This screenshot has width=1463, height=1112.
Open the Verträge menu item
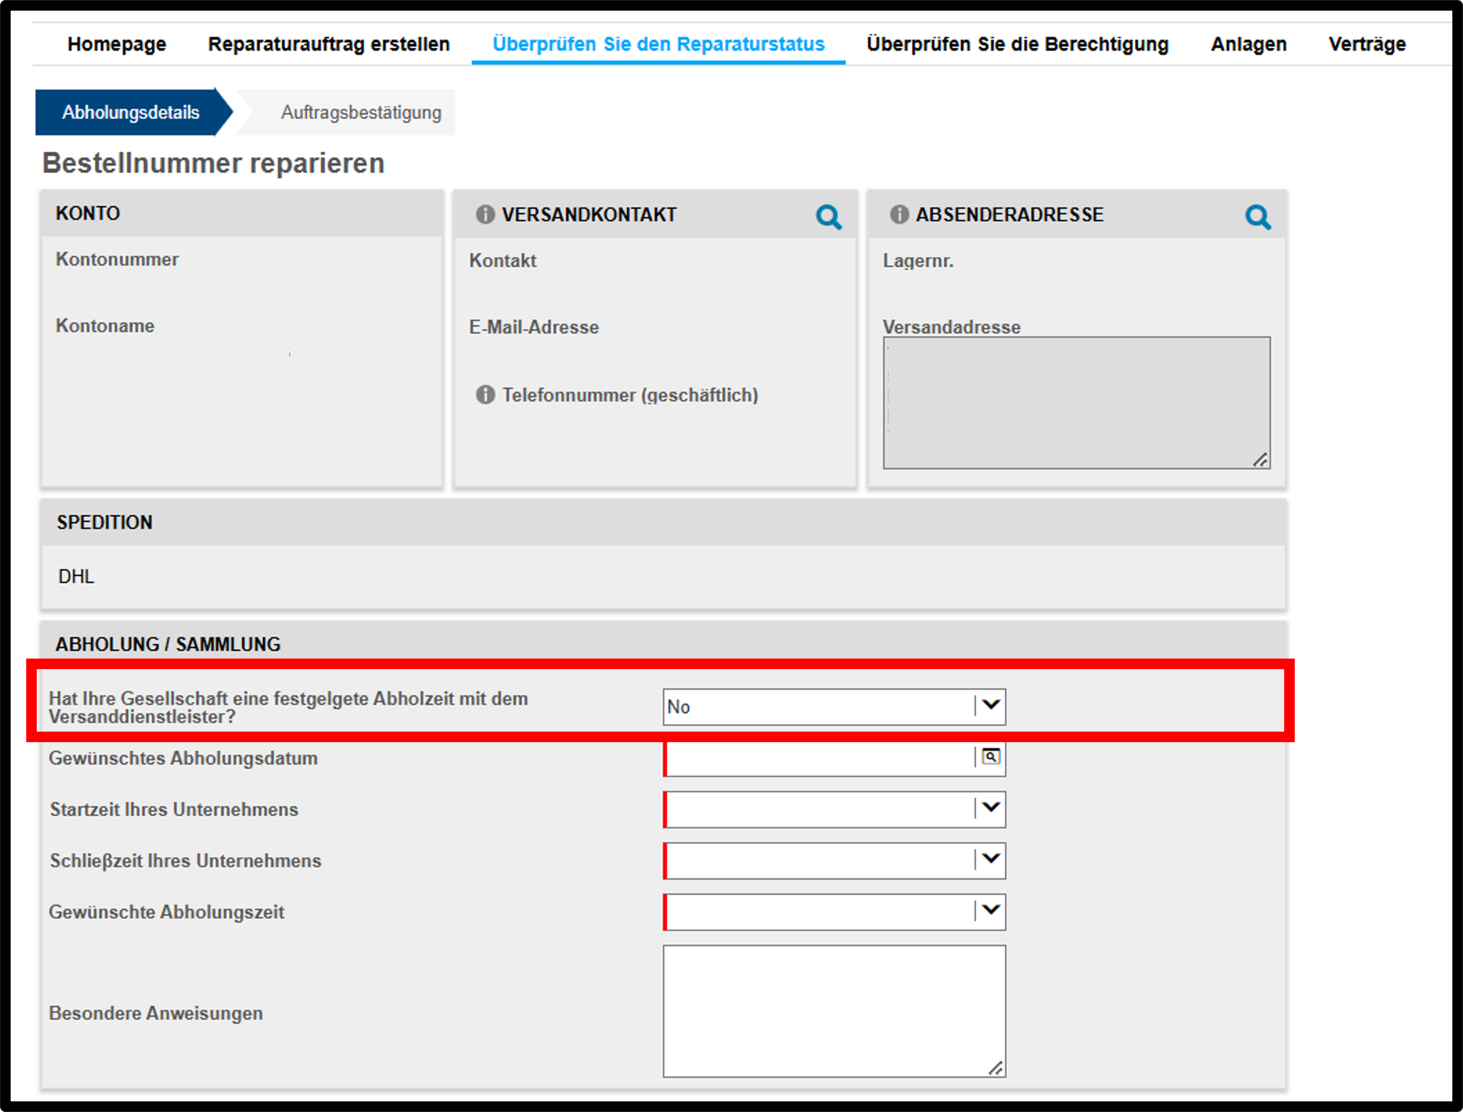pyautogui.click(x=1367, y=44)
